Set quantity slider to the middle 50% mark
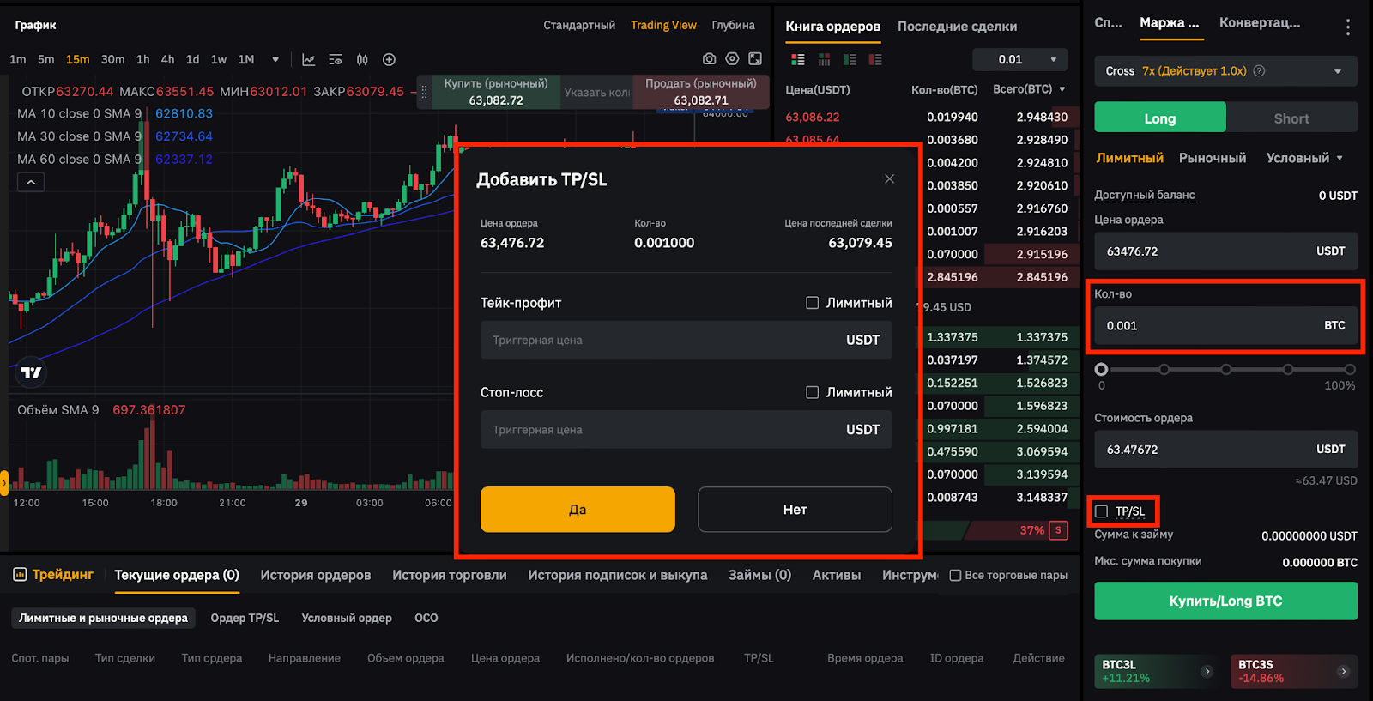 pos(1225,369)
